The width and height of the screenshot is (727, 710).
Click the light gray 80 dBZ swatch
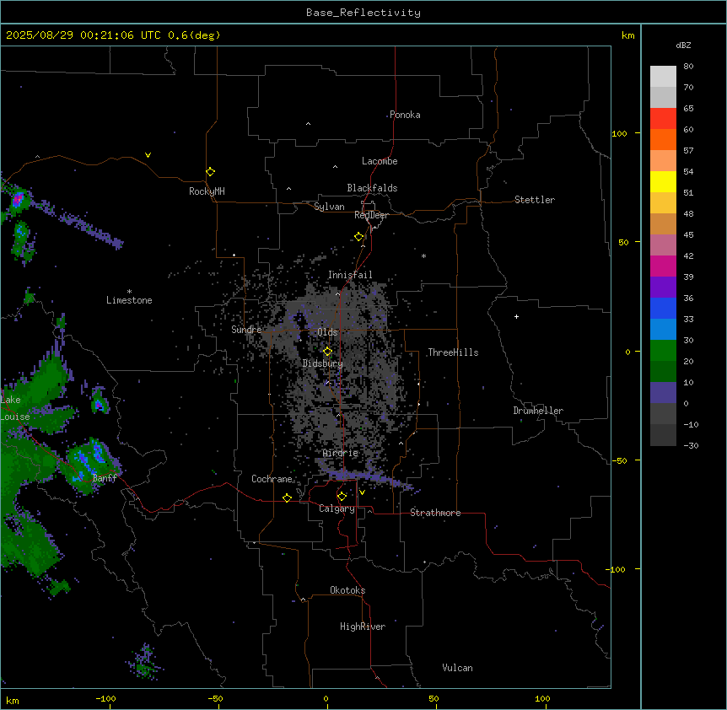click(x=663, y=77)
